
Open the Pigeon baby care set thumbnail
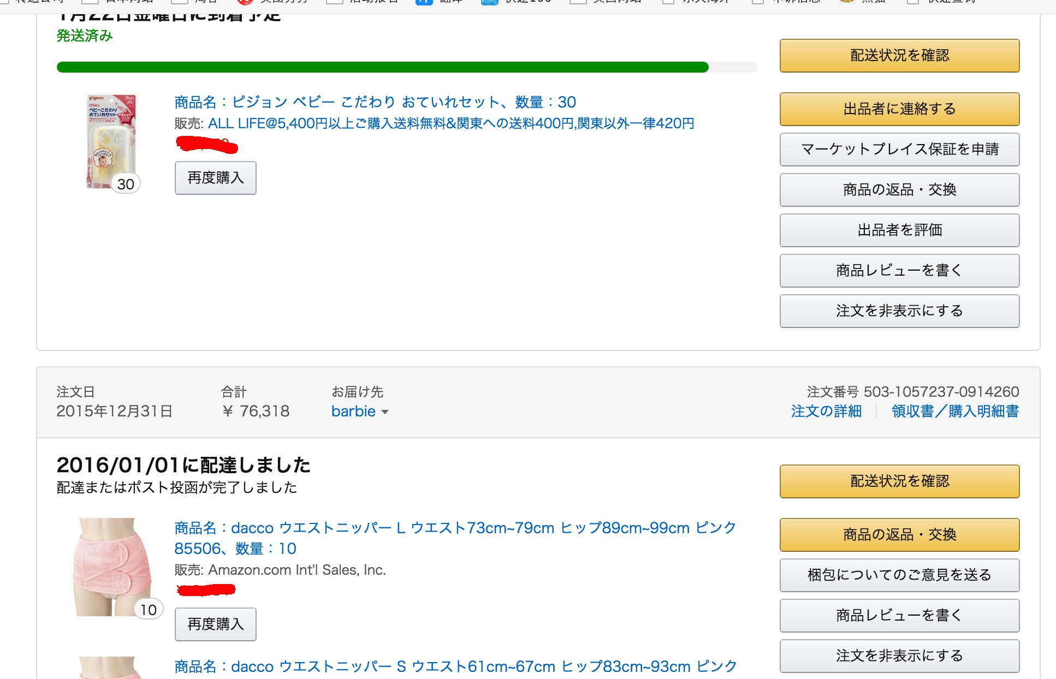(111, 142)
